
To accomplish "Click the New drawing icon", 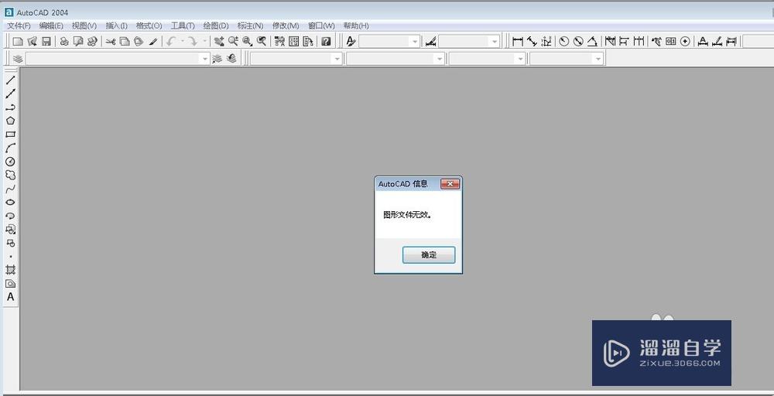I will pyautogui.click(x=18, y=42).
